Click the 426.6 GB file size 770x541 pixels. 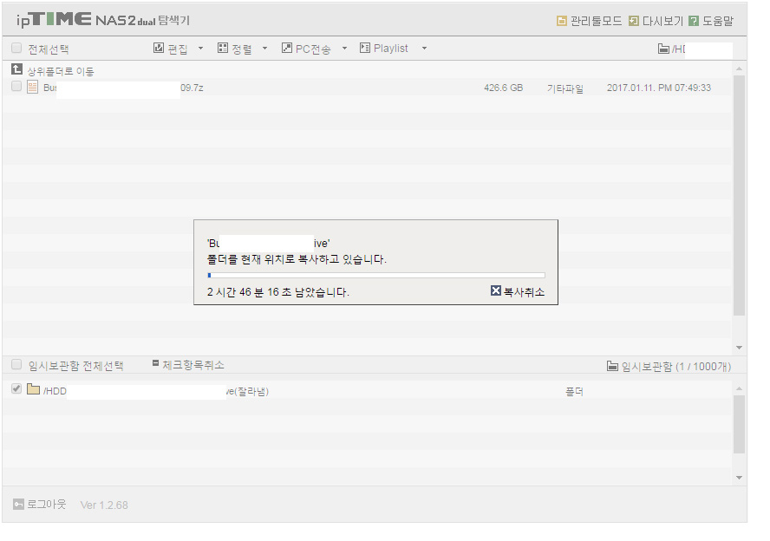(503, 88)
